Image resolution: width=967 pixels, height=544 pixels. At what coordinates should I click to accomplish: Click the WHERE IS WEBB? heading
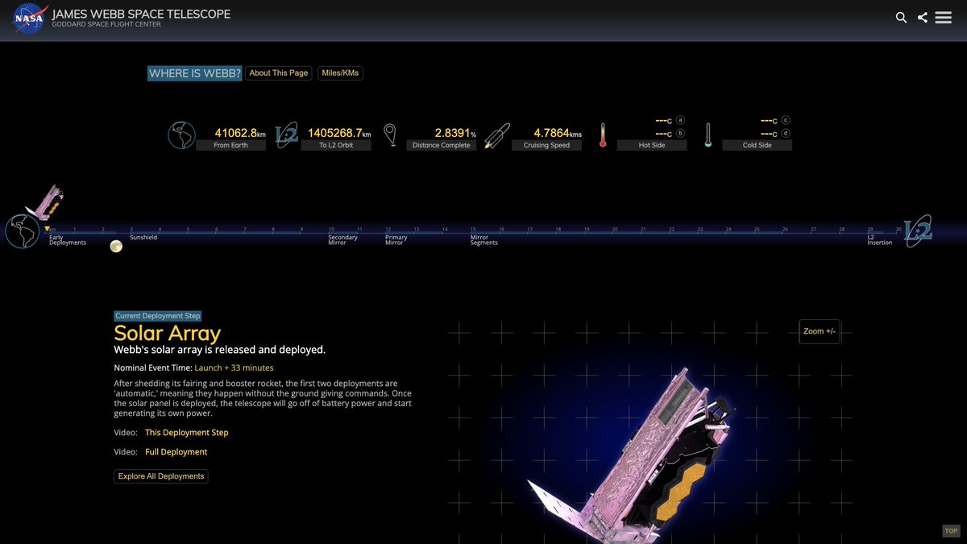point(194,73)
